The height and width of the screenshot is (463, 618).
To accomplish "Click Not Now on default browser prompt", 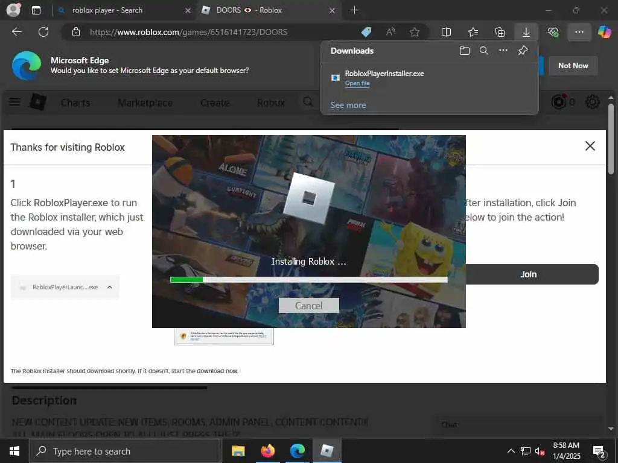I will (x=573, y=66).
